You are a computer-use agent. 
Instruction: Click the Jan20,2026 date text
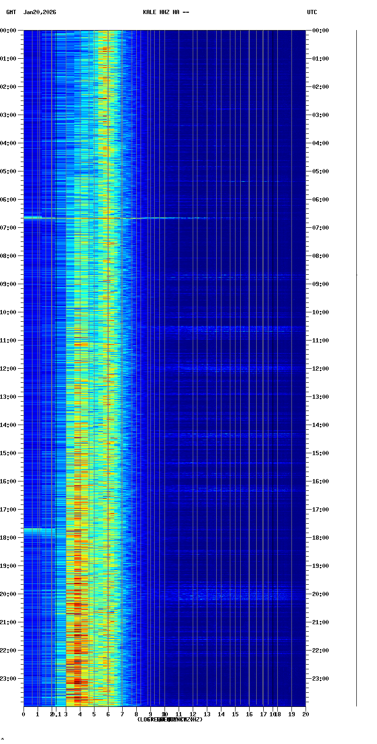coord(39,12)
